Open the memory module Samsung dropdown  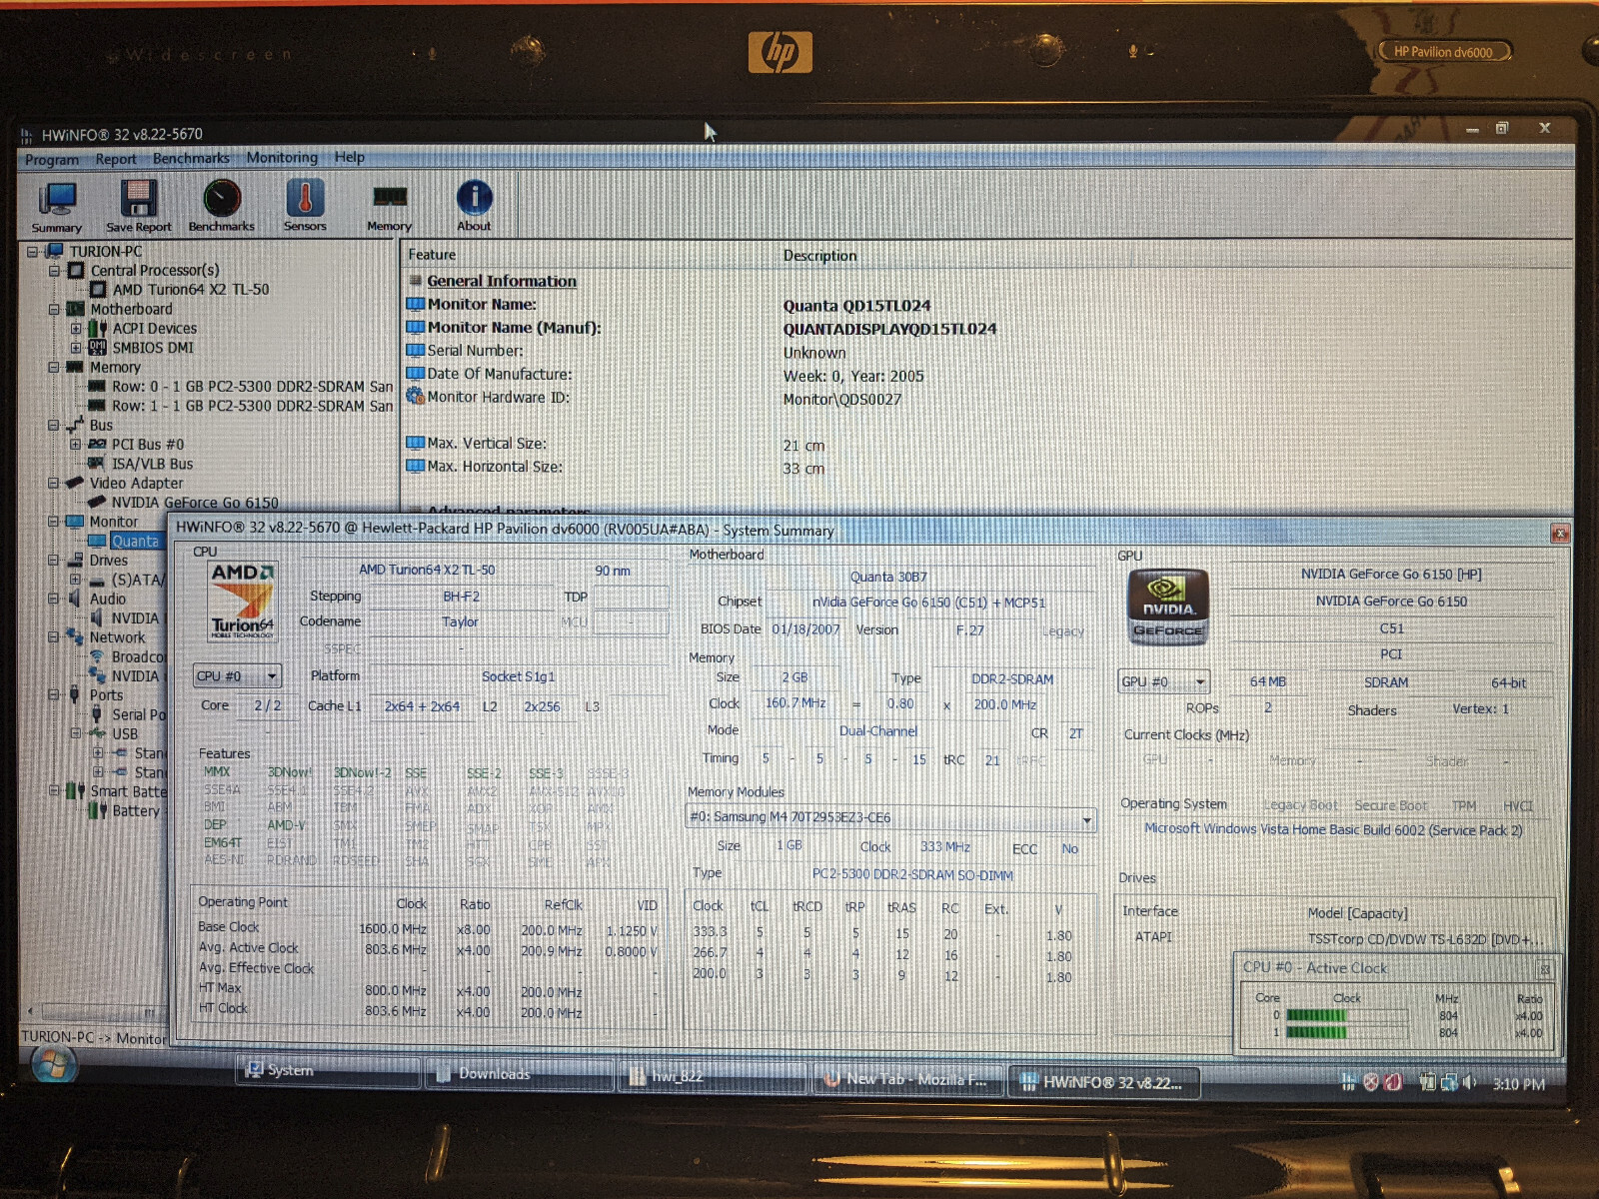[891, 818]
